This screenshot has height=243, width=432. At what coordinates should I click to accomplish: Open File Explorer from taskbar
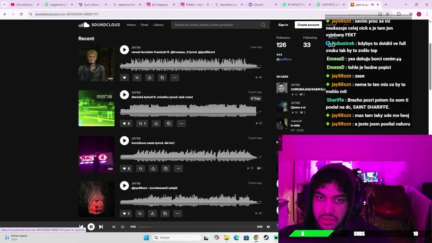click(x=226, y=238)
